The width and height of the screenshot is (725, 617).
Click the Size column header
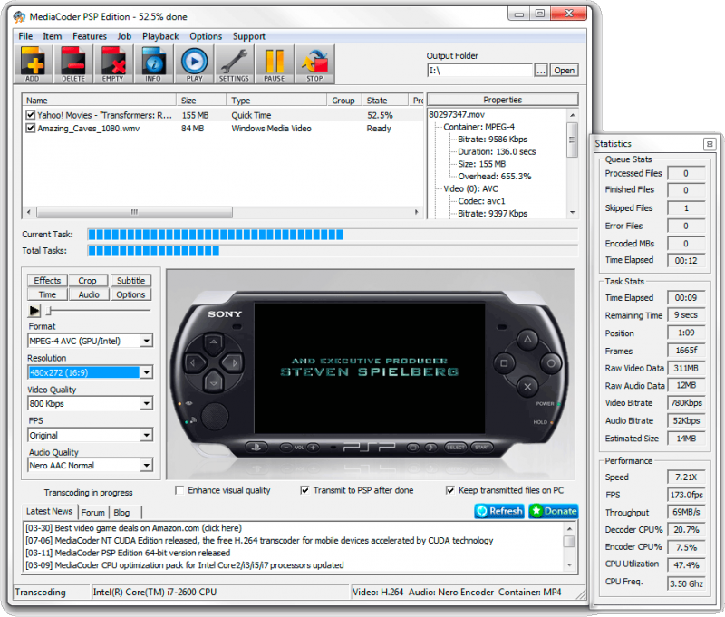tap(201, 101)
